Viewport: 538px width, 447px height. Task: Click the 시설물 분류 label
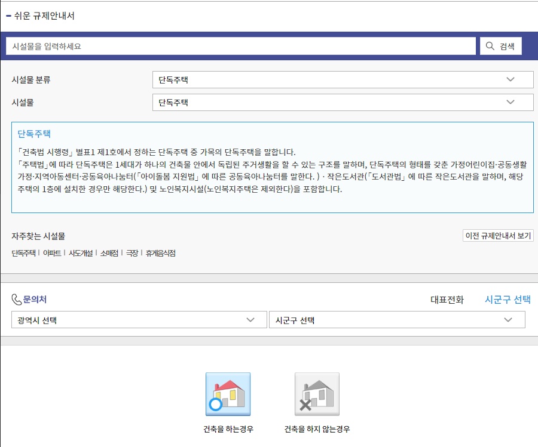point(31,80)
